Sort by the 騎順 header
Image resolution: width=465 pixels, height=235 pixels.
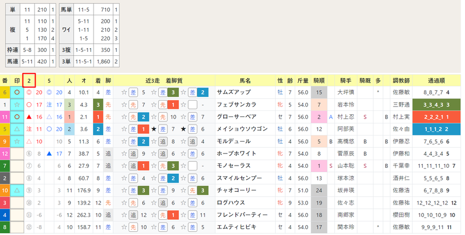click(x=319, y=80)
